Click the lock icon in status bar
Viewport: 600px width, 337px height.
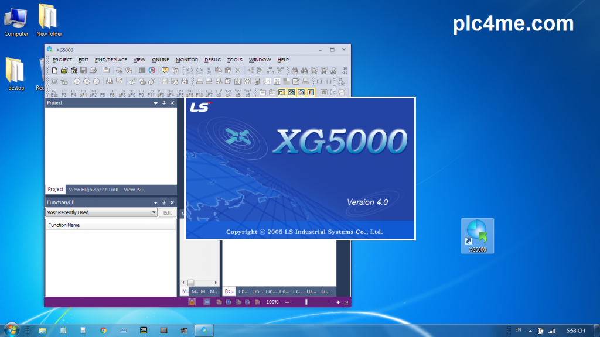pyautogui.click(x=192, y=302)
